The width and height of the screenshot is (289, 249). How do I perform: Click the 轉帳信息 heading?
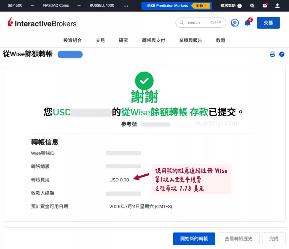click(x=45, y=142)
